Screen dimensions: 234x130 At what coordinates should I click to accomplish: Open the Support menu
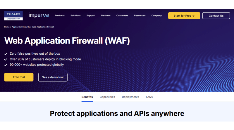91,15
